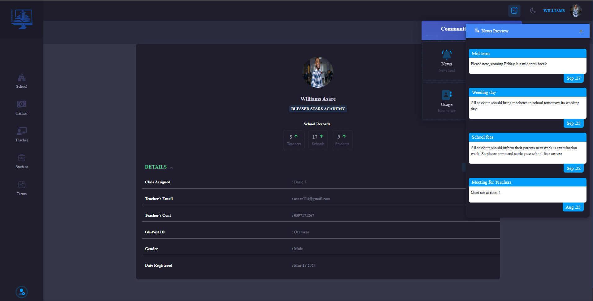Screen dimensions: 593x301
Task: Click the user verified icon at bottom-left
Action: [22, 292]
